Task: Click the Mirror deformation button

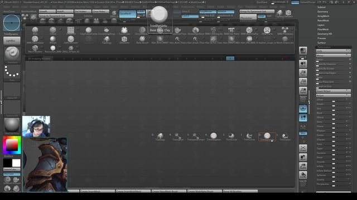Action: pyautogui.click(x=334, y=56)
